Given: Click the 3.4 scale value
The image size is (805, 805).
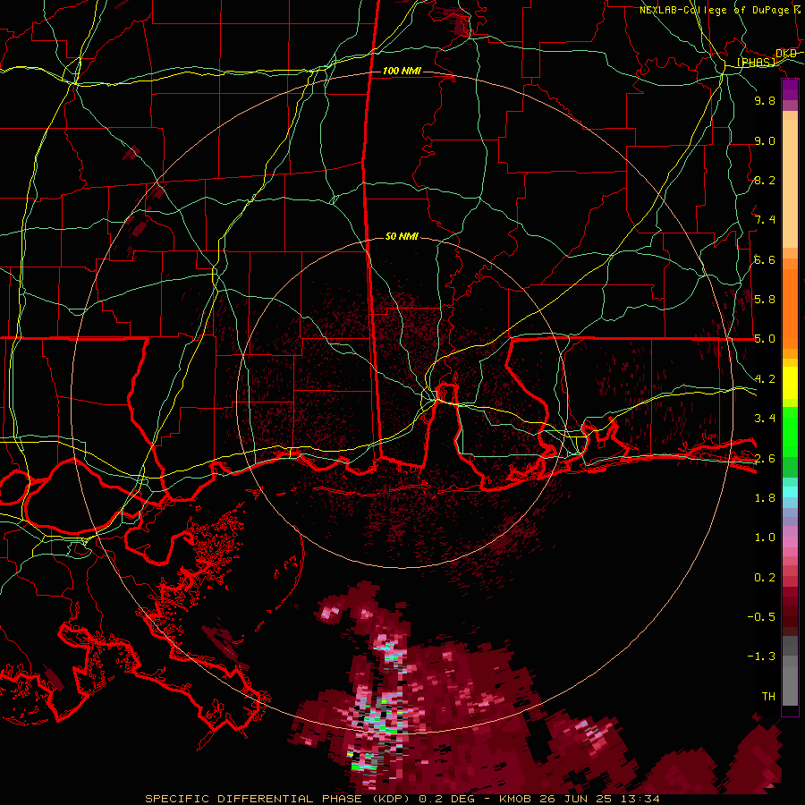Looking at the screenshot, I should click(765, 419).
